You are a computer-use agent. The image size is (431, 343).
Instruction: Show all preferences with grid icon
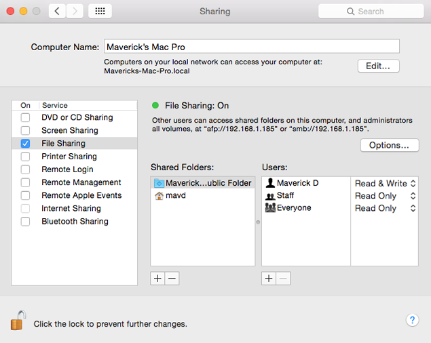[x=100, y=12]
